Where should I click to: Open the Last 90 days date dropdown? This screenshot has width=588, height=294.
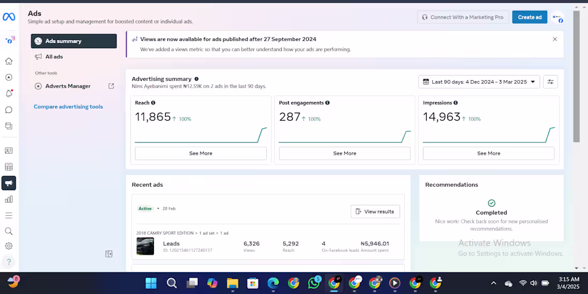coord(479,82)
